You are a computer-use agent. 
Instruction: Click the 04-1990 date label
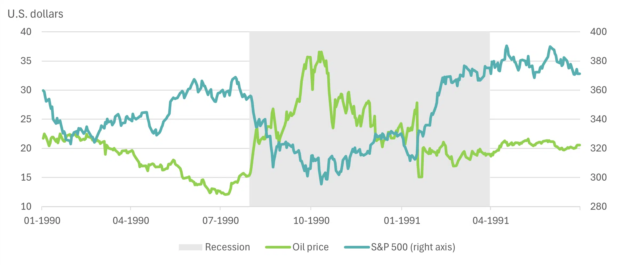pyautogui.click(x=131, y=221)
